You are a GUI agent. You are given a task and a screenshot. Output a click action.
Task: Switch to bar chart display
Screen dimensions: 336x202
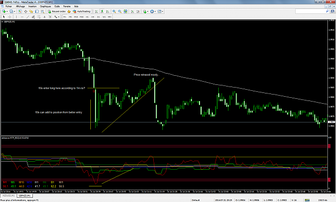(x=96, y=11)
